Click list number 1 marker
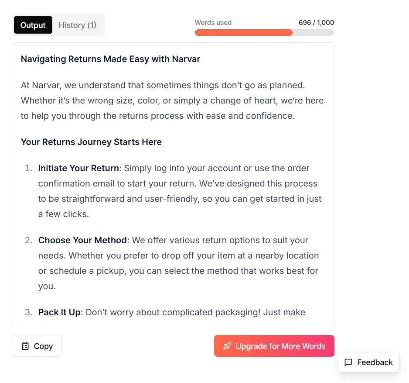 tap(28, 168)
